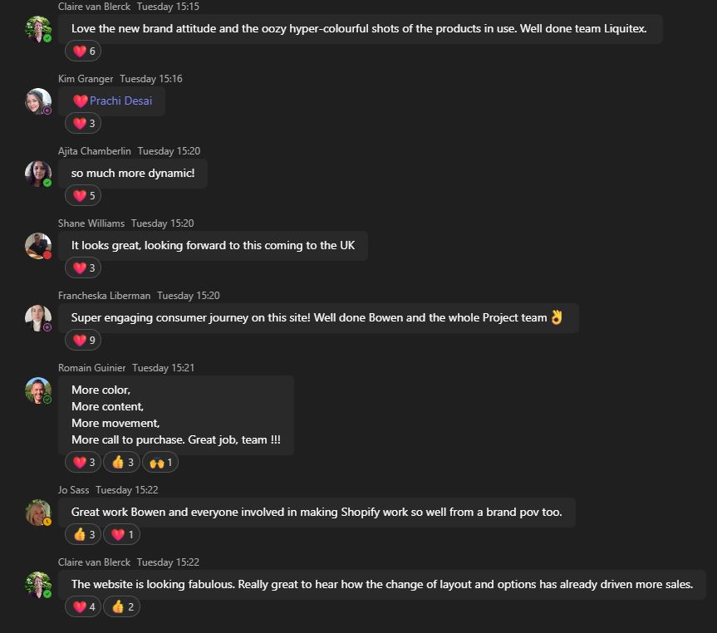Screen dimensions: 717x633
Task: Click Romain Guinier's avatar
Action: click(x=38, y=390)
